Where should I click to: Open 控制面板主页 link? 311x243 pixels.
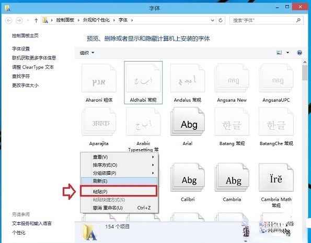(25, 35)
